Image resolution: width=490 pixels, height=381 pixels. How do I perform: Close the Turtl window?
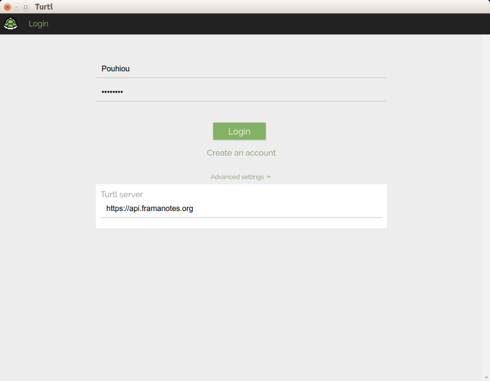pyautogui.click(x=7, y=7)
